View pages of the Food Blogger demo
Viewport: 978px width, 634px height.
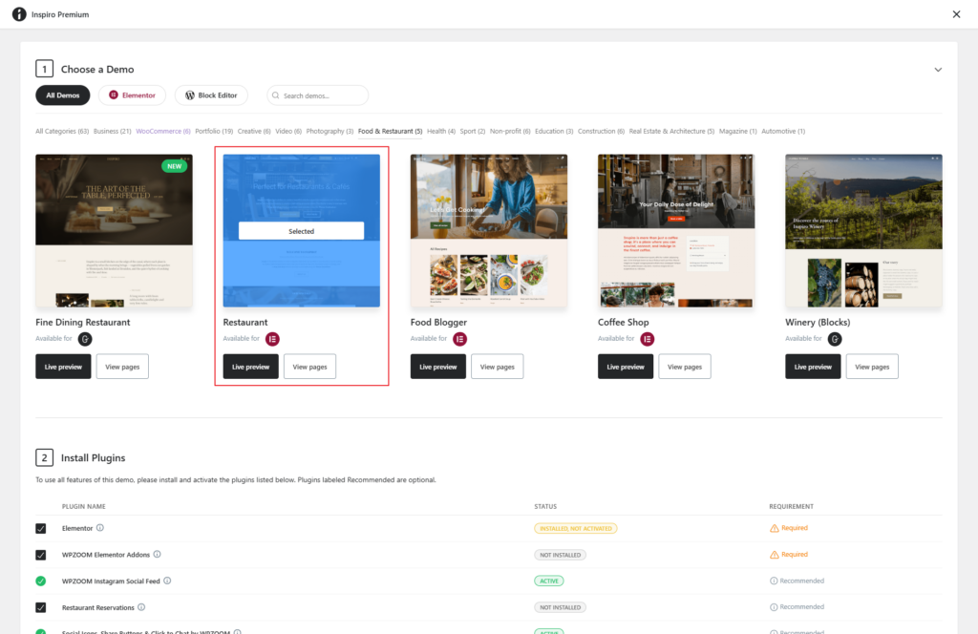(x=497, y=367)
